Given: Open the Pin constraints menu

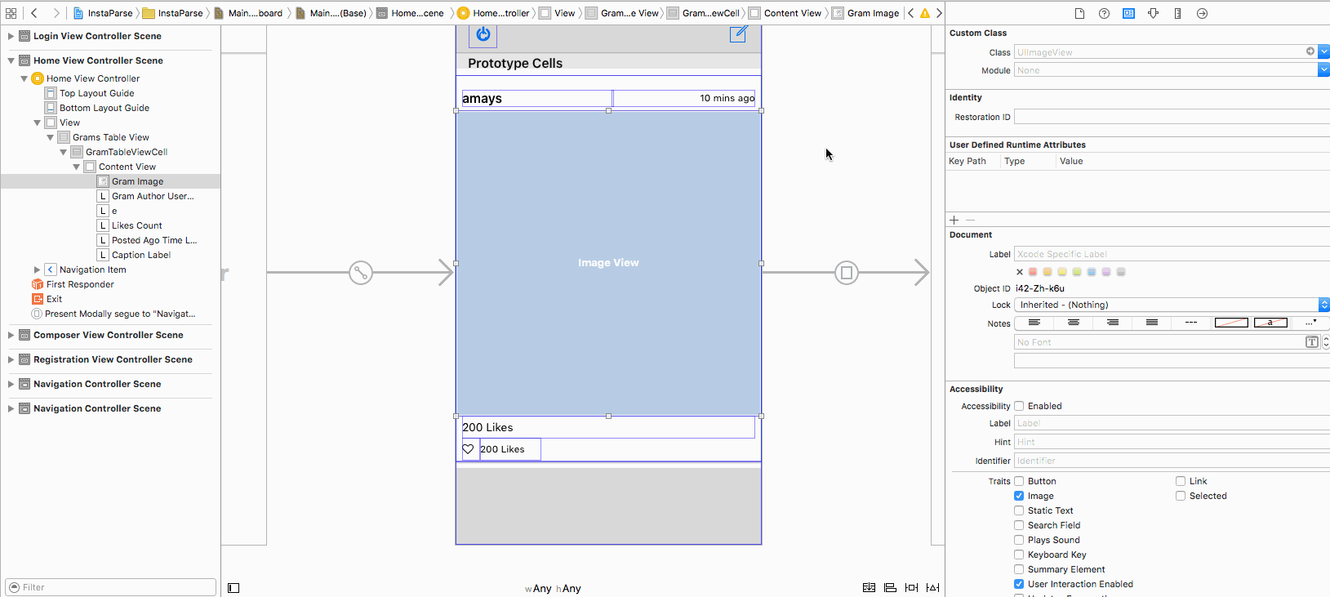Looking at the screenshot, I should (x=911, y=587).
